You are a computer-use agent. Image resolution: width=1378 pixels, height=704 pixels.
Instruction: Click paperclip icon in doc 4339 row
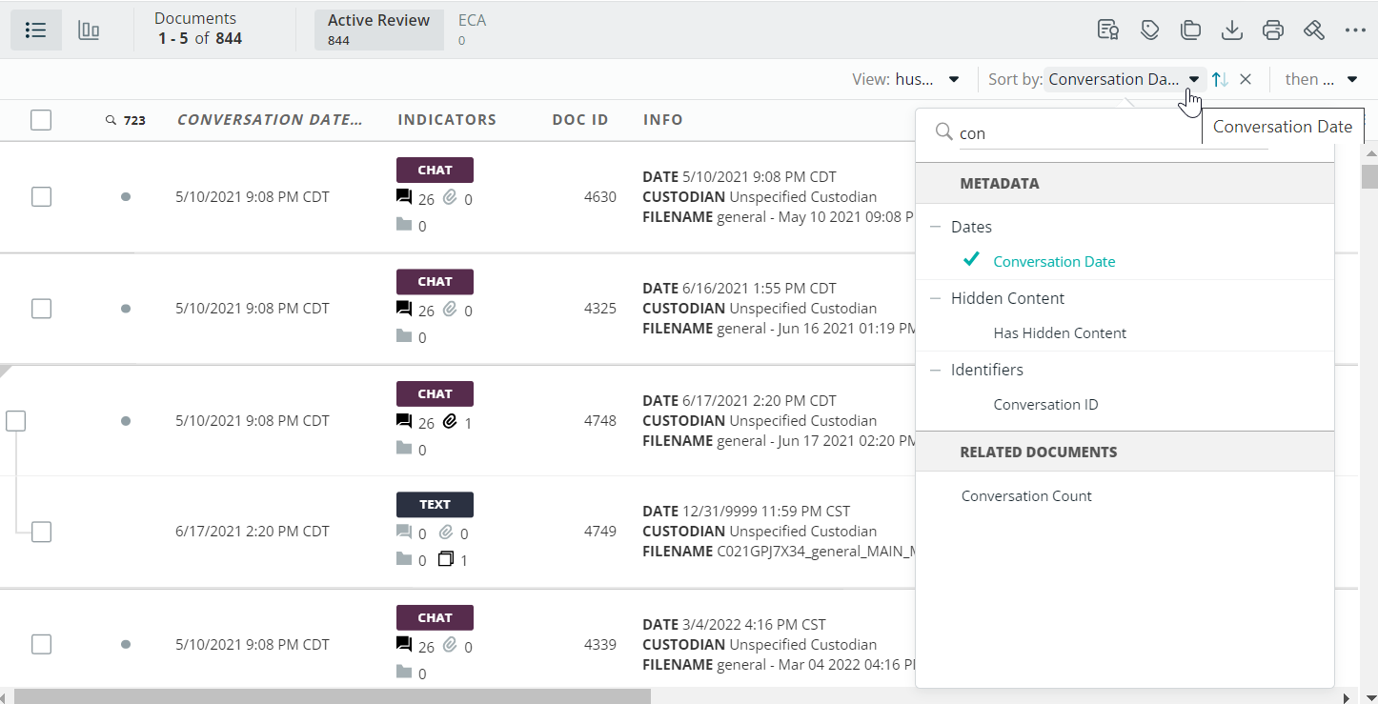tap(451, 645)
